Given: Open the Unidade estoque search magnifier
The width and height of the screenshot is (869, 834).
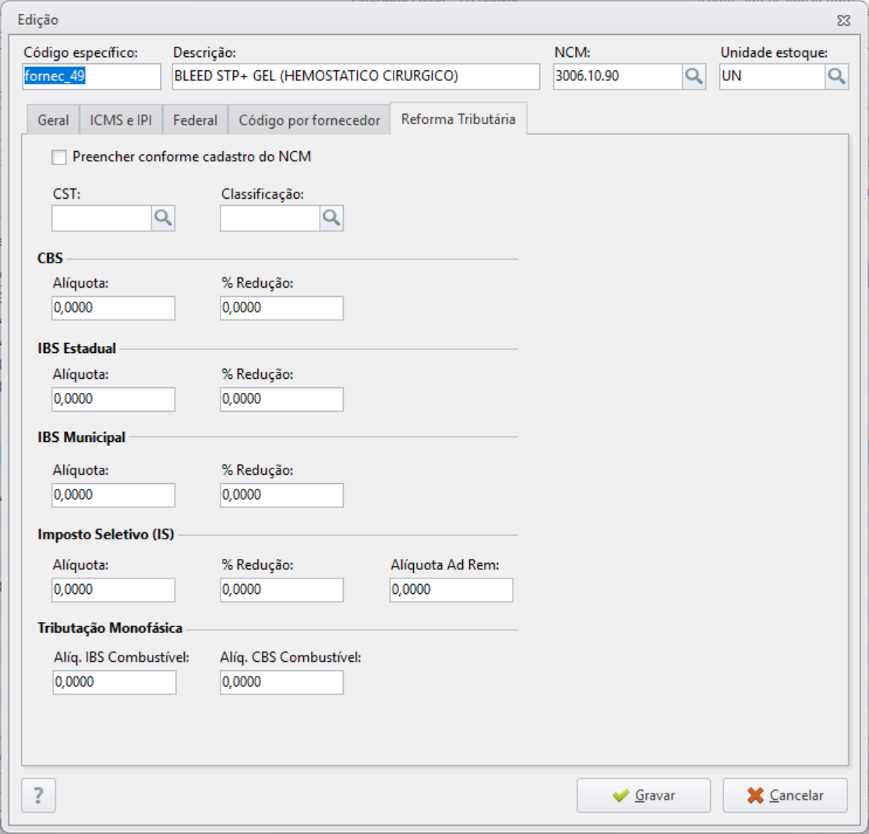Looking at the screenshot, I should 836,76.
